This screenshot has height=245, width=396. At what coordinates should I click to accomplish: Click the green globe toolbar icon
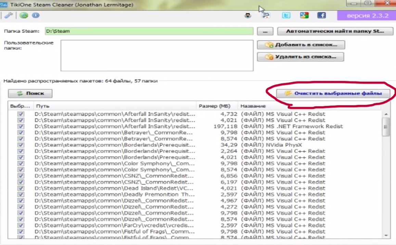tap(24, 15)
